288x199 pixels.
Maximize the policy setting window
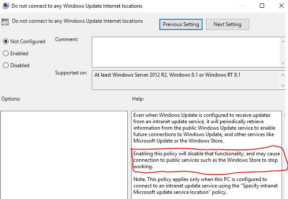pyautogui.click(x=262, y=6)
